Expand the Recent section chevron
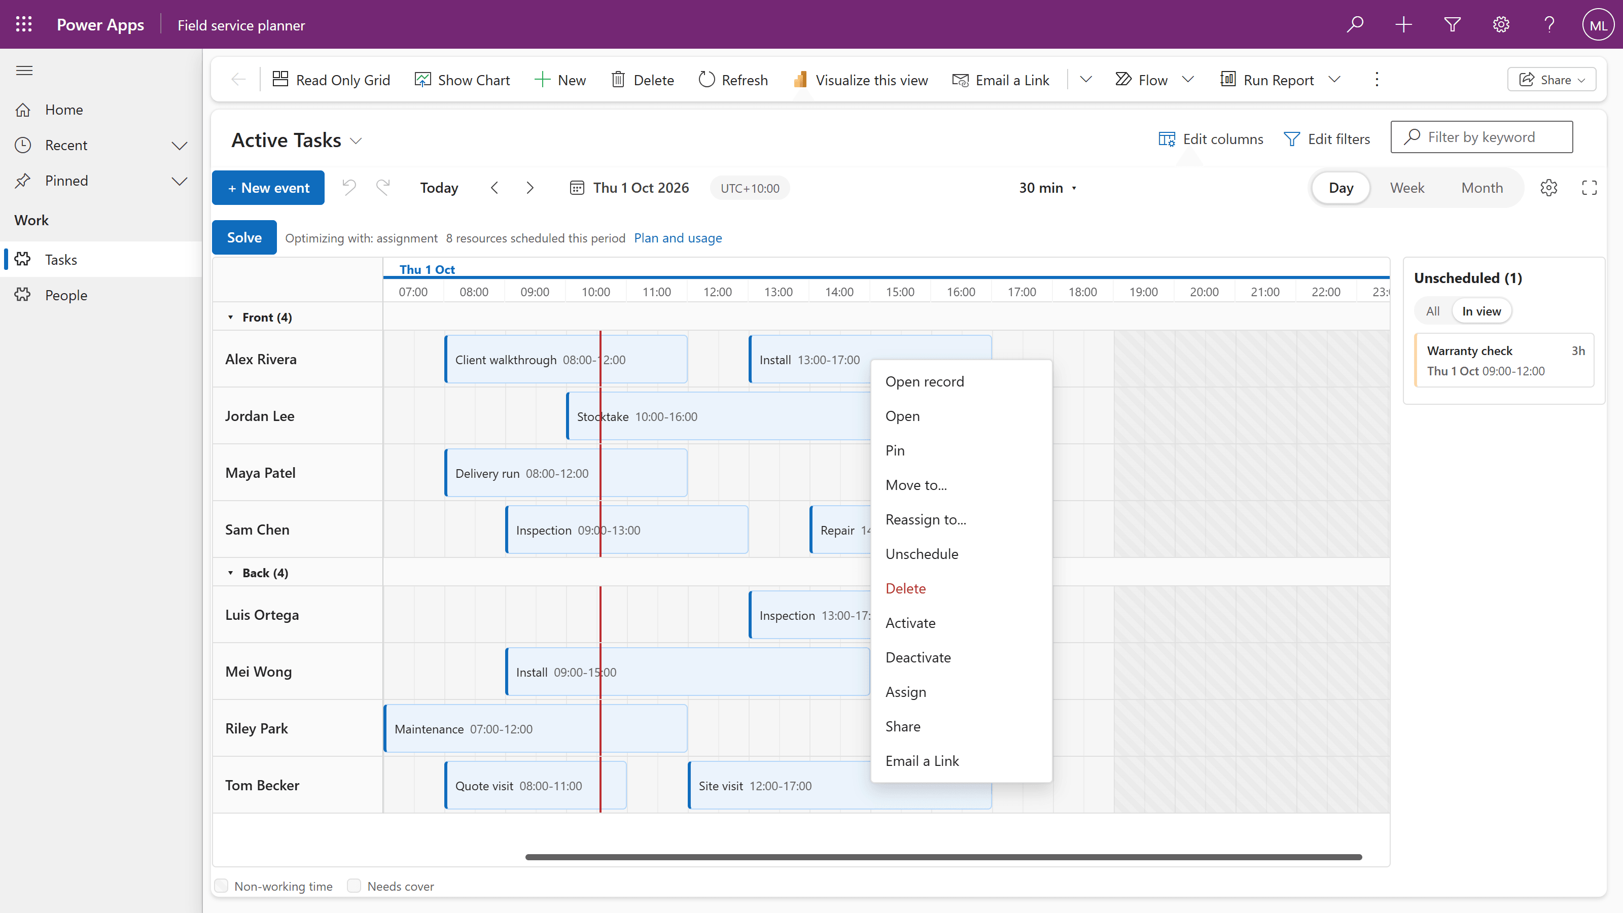The image size is (1623, 913). click(180, 146)
